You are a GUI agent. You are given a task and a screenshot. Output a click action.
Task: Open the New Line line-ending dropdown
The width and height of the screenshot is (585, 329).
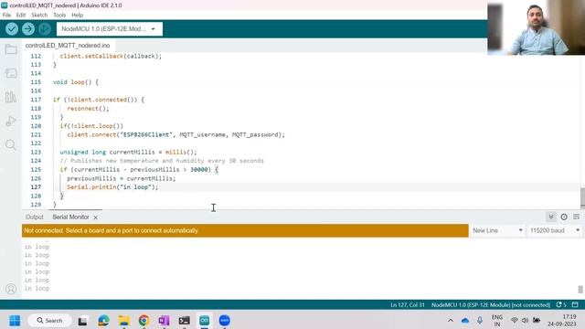pyautogui.click(x=497, y=230)
